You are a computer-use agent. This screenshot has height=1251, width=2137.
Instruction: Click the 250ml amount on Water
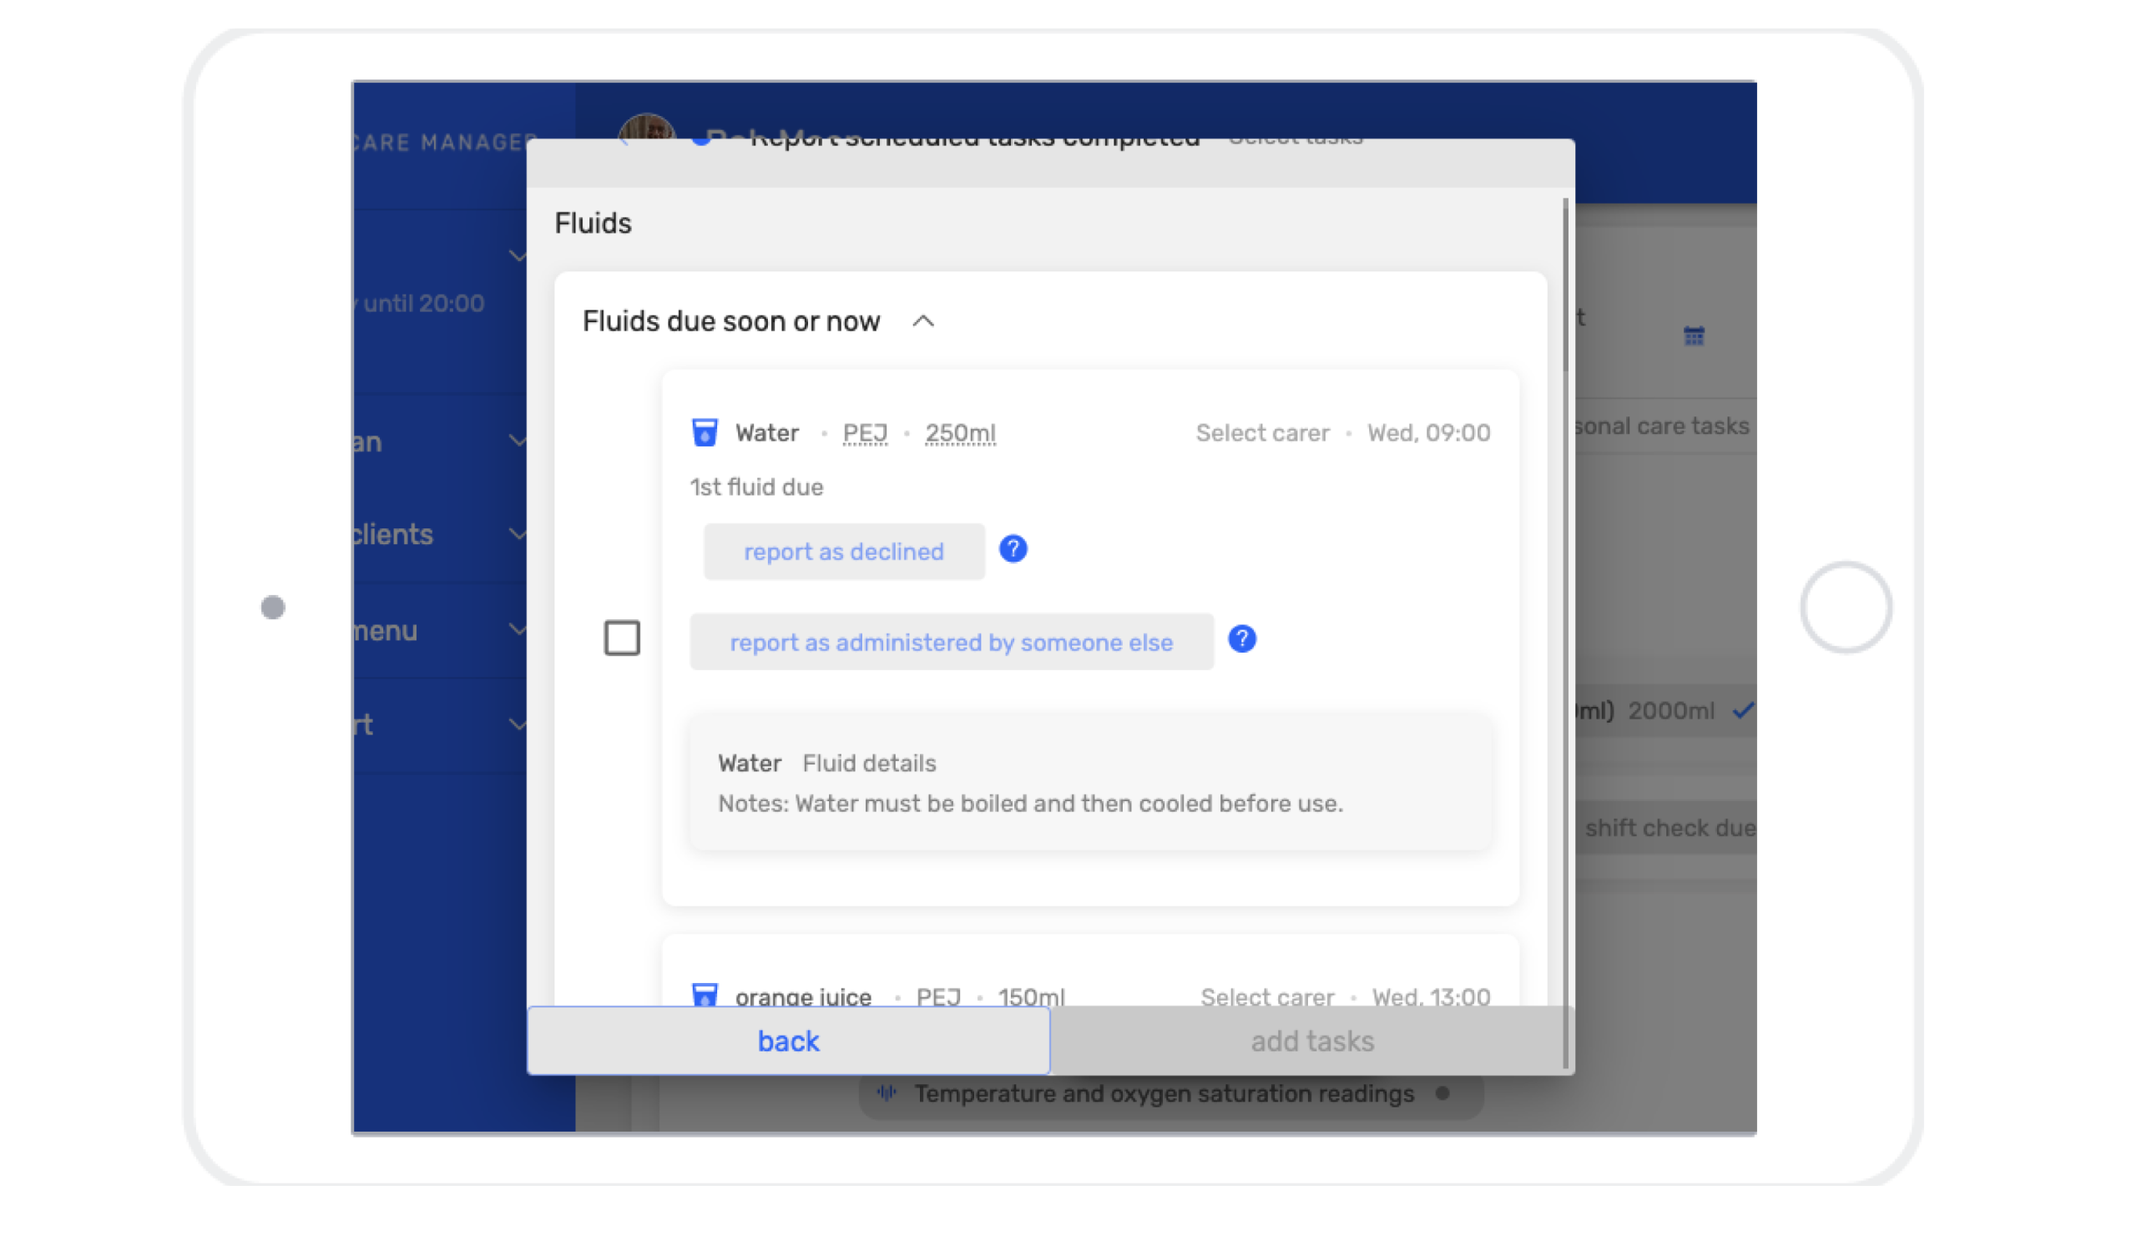click(960, 433)
